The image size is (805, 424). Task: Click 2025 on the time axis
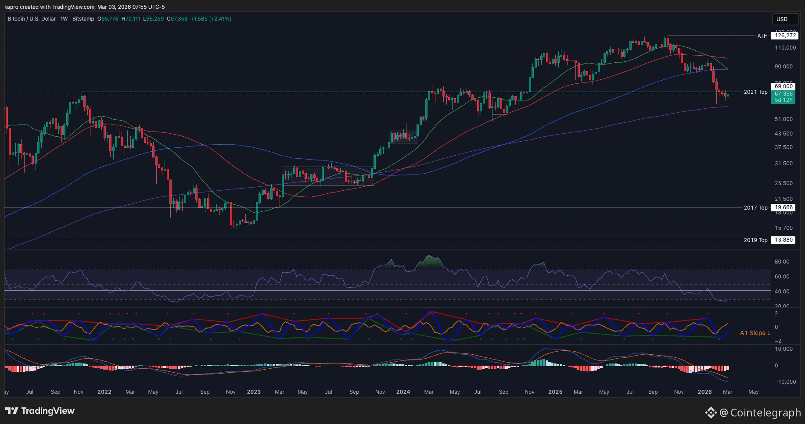click(555, 392)
